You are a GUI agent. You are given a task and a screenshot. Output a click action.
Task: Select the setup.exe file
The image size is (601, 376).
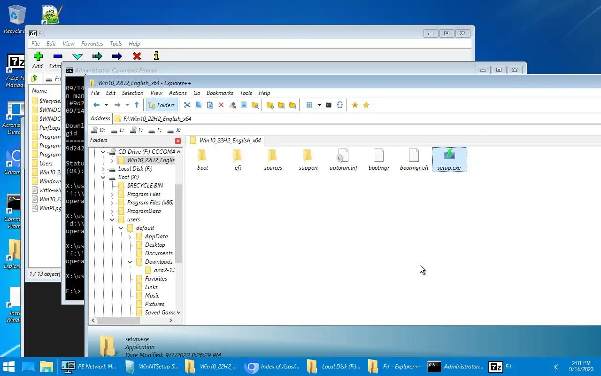pos(449,160)
